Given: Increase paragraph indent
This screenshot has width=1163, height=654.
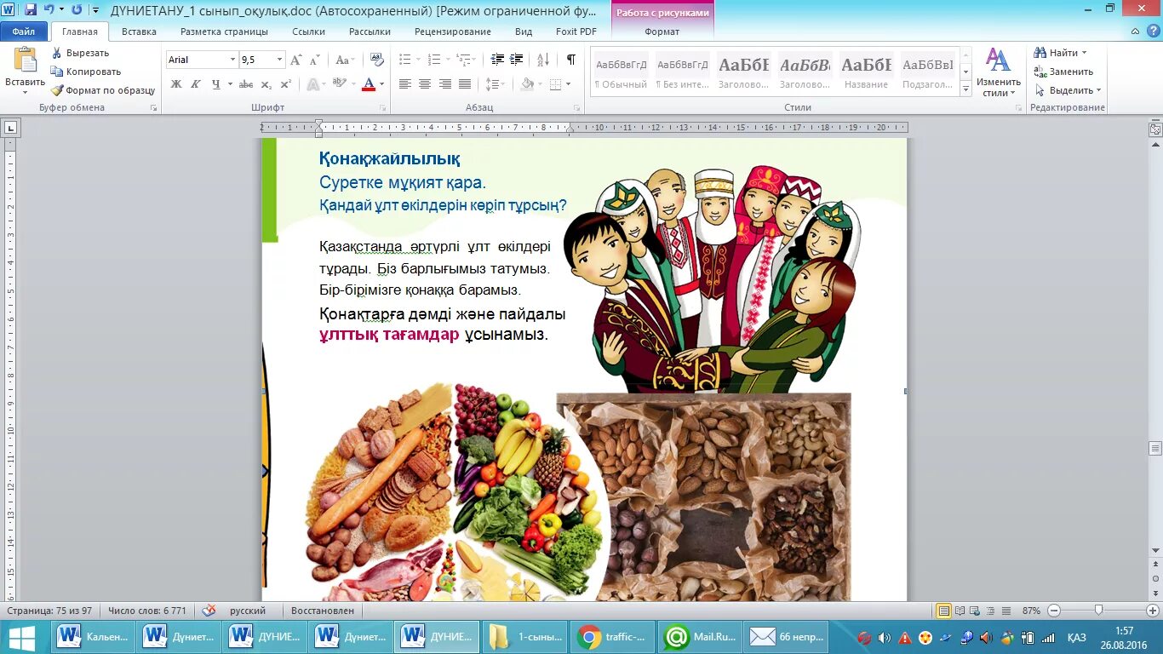Looking at the screenshot, I should (x=517, y=60).
